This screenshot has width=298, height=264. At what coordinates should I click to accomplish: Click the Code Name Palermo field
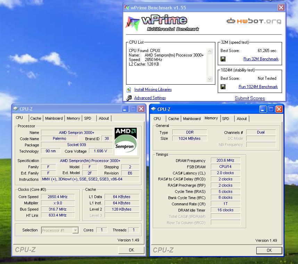(x=59, y=138)
